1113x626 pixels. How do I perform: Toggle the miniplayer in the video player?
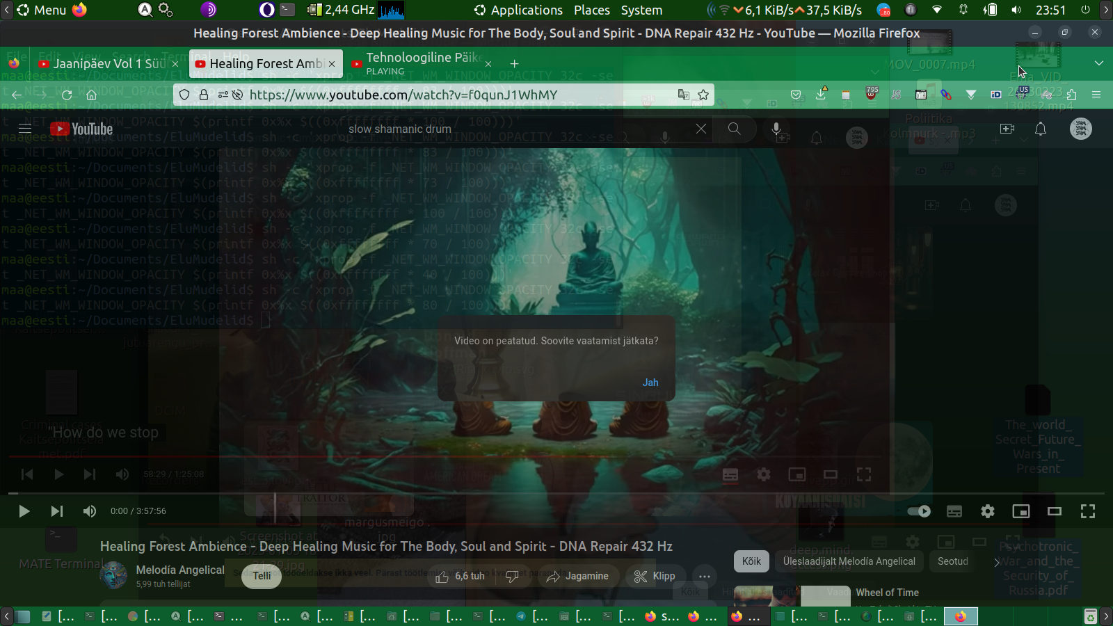1021,511
